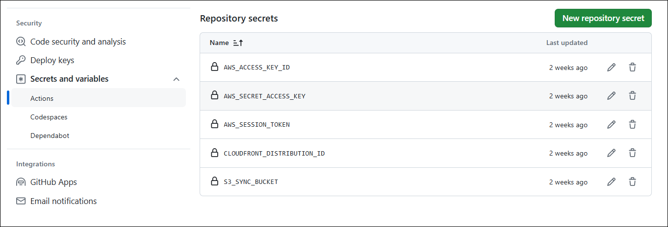
Task: Delete the S3_SYNC_BUCKET secret
Action: pos(633,182)
